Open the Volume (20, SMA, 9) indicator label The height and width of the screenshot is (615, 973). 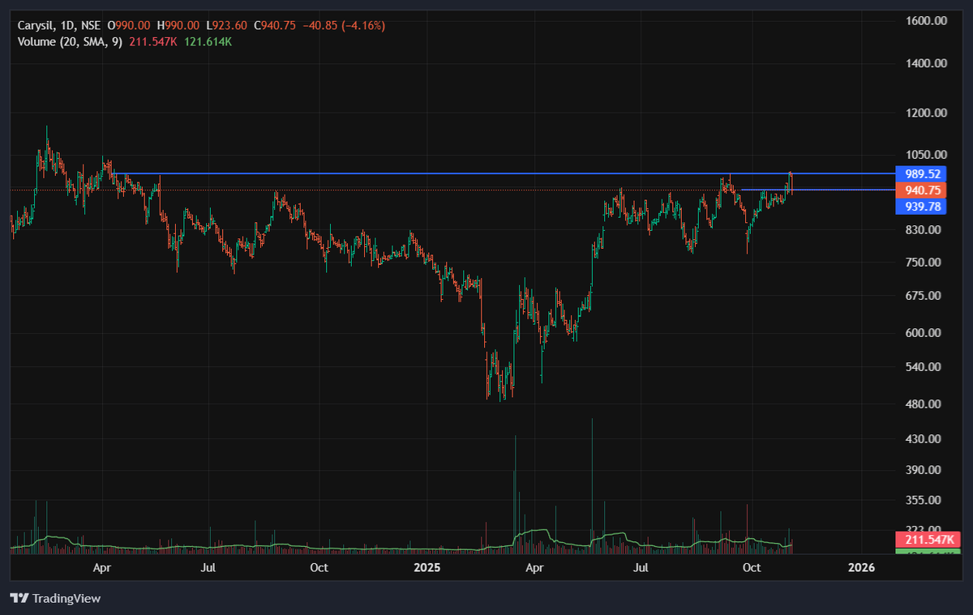(x=71, y=41)
